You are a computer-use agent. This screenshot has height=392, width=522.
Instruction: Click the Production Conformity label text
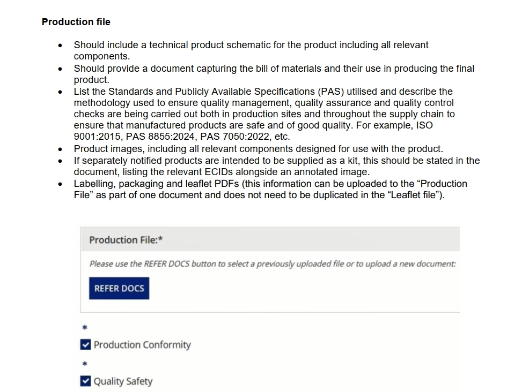(x=142, y=344)
